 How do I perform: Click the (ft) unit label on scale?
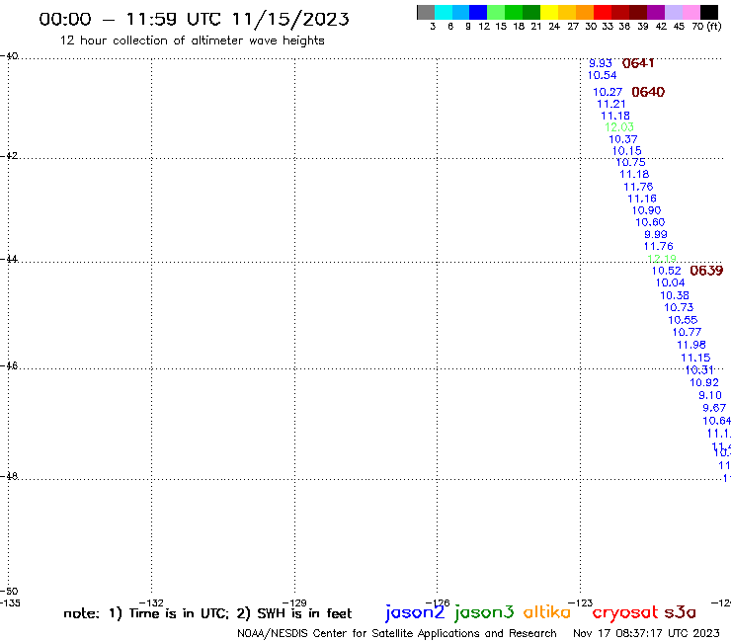coord(714,26)
